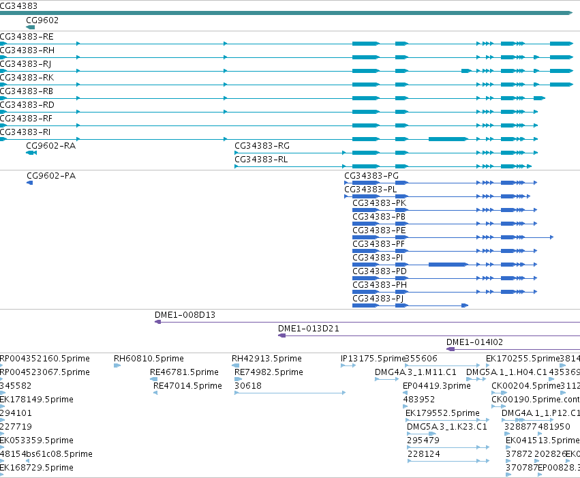Click the DME1-014I02 BAC label

click(474, 342)
